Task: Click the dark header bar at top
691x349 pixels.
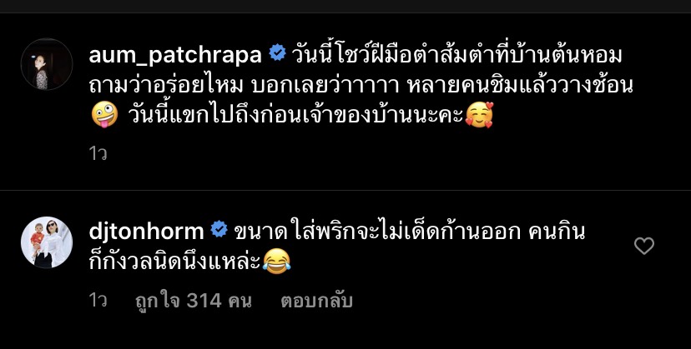Action: [345, 6]
